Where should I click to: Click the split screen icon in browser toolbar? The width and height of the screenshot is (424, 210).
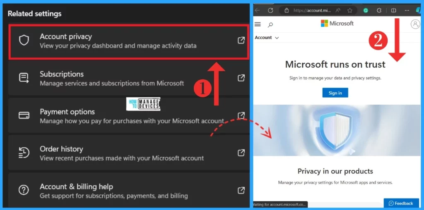click(x=393, y=10)
